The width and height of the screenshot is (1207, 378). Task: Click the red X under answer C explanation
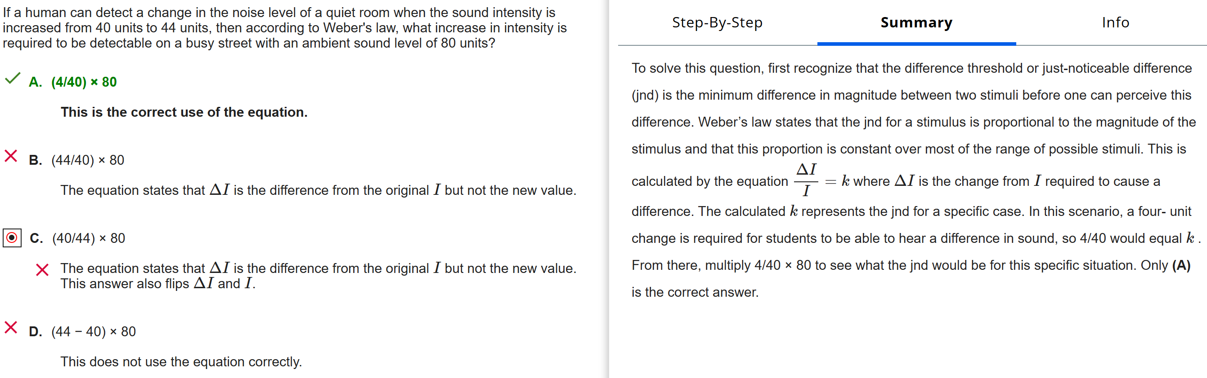click(42, 269)
